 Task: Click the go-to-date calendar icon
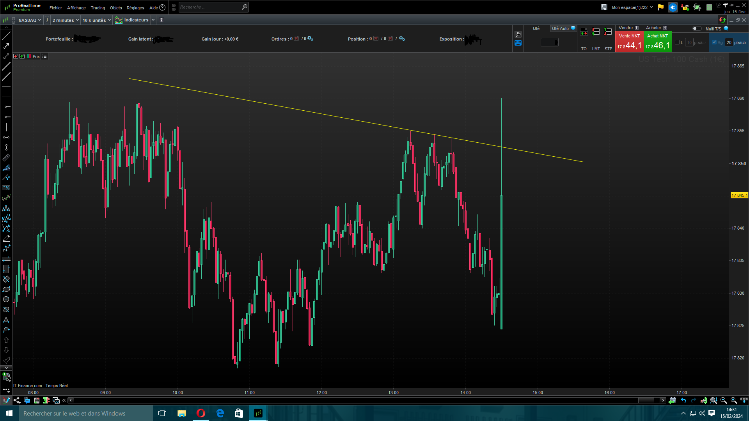click(672, 400)
